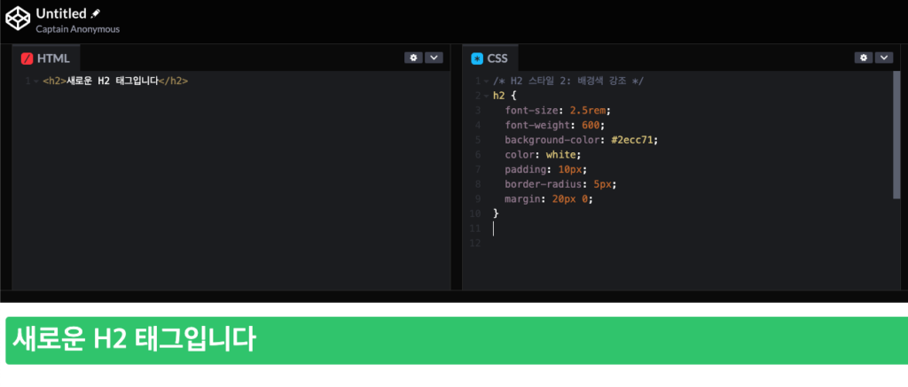The height and width of the screenshot is (387, 908).
Task: Click the CSS editor vertical scrollbar
Action: pos(897,135)
